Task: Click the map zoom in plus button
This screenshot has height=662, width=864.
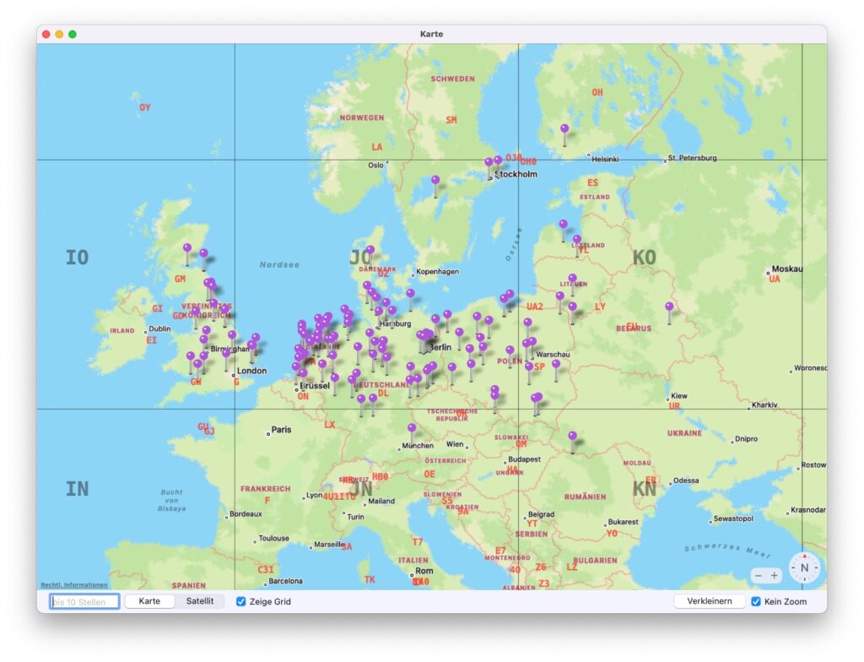Action: pos(775,575)
